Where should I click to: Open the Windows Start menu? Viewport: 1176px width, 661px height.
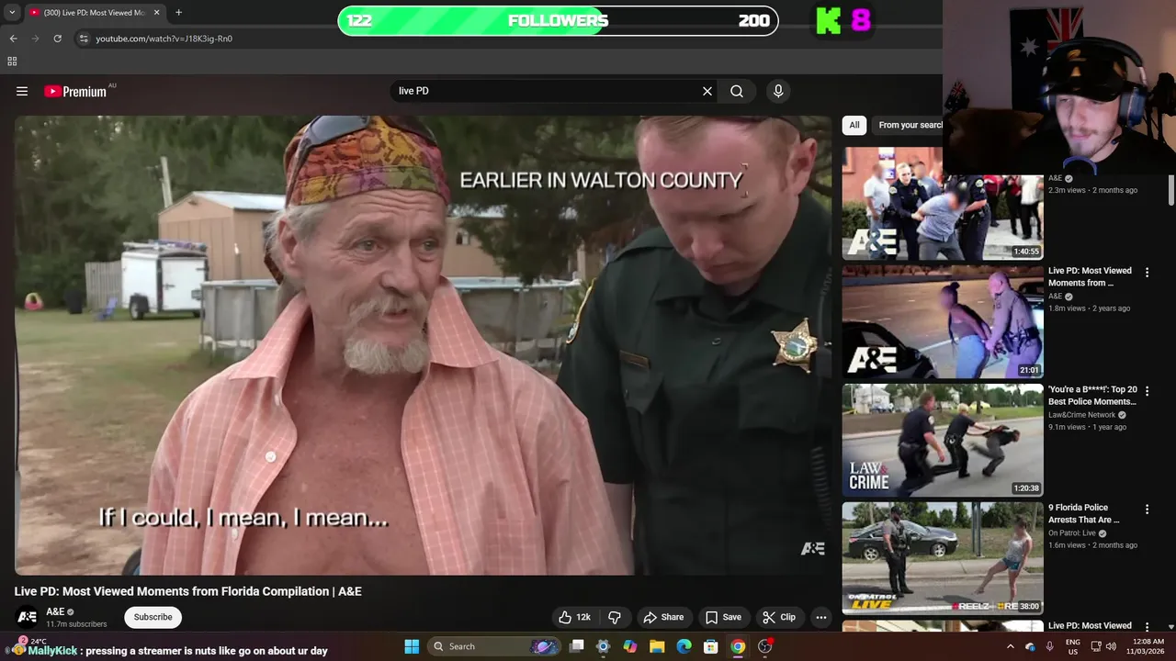(412, 646)
